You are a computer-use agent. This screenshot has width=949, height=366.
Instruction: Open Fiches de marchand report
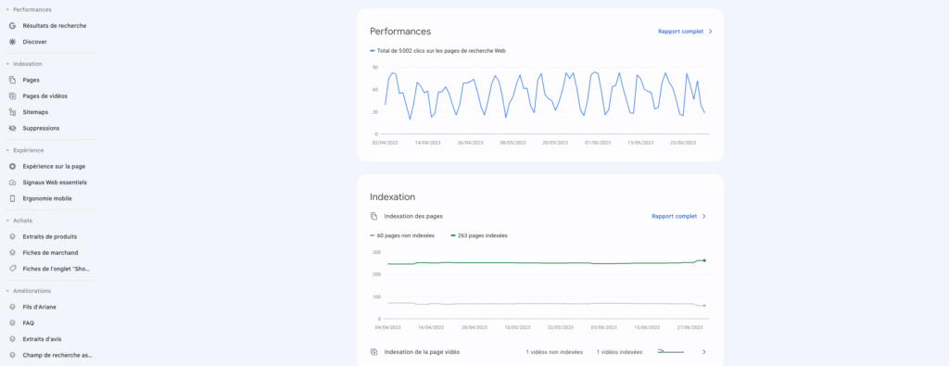click(50, 252)
